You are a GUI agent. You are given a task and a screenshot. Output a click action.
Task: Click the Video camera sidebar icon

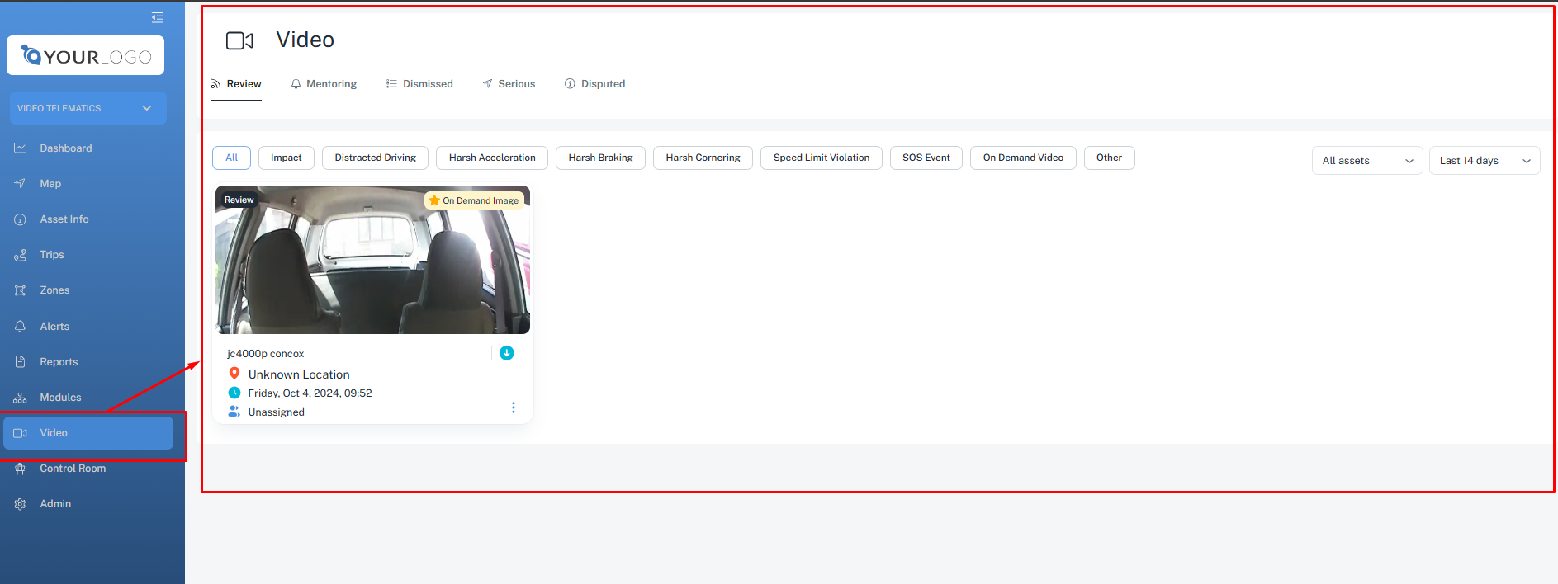pos(20,433)
